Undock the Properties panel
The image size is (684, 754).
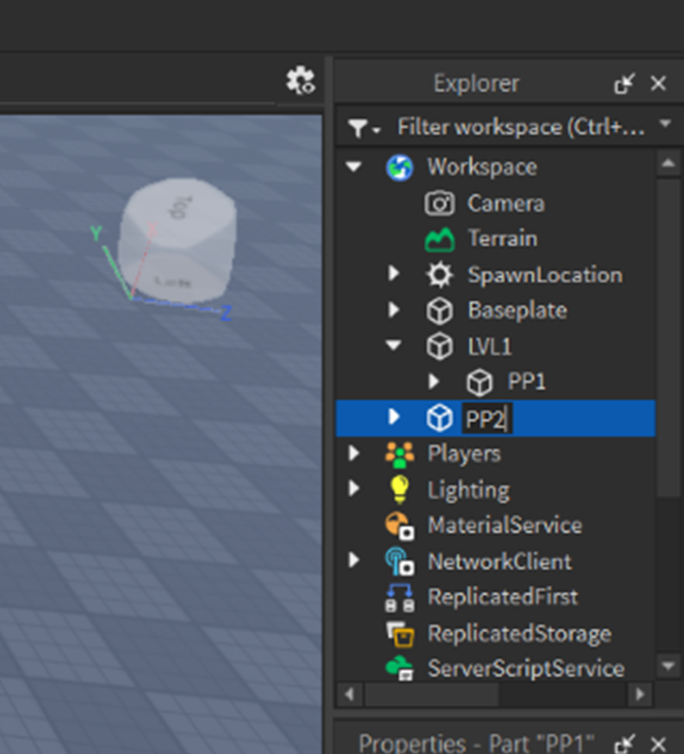pos(625,743)
